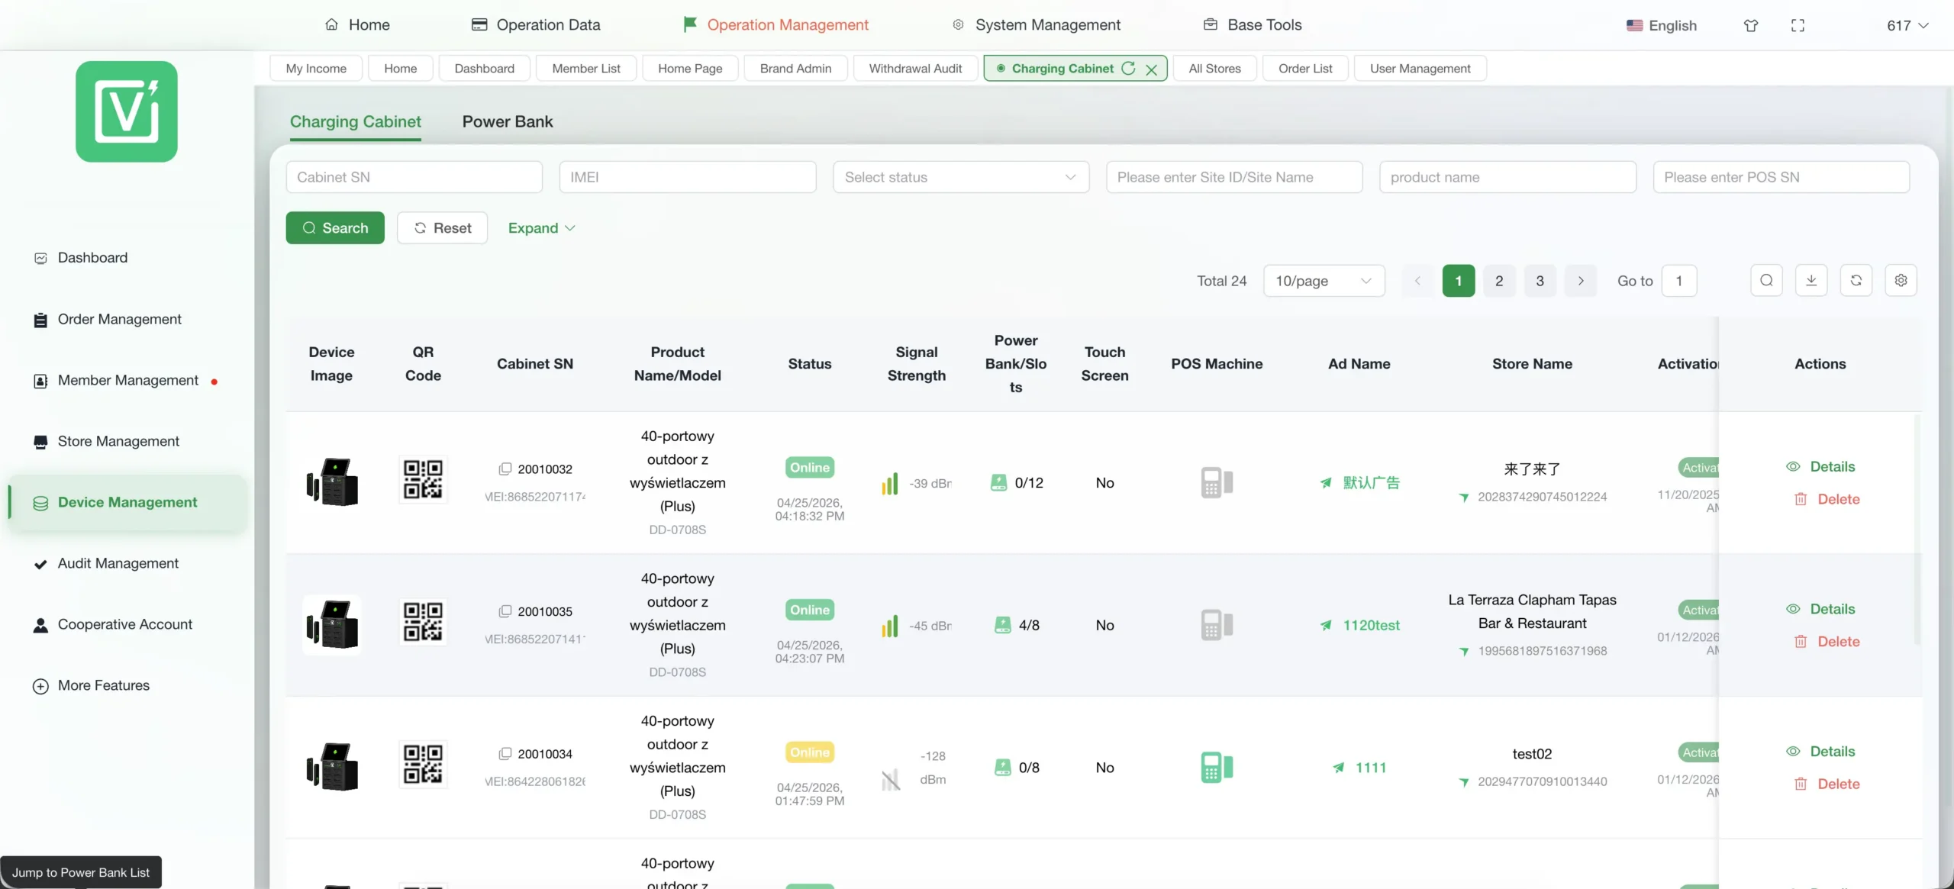
Task: Open QR code for cabinet 20010032
Action: (423, 479)
